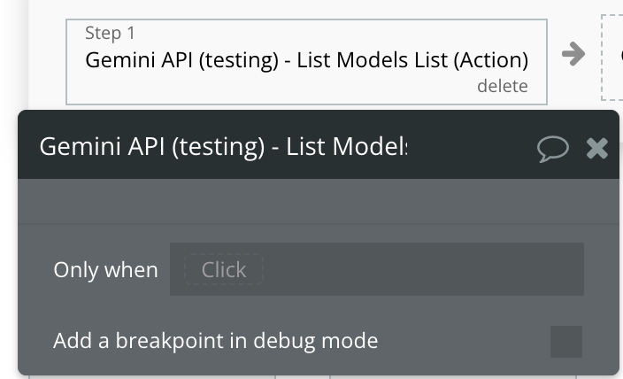This screenshot has height=379, width=623.
Task: Click the gray arrow after Step 1
Action: tap(573, 55)
